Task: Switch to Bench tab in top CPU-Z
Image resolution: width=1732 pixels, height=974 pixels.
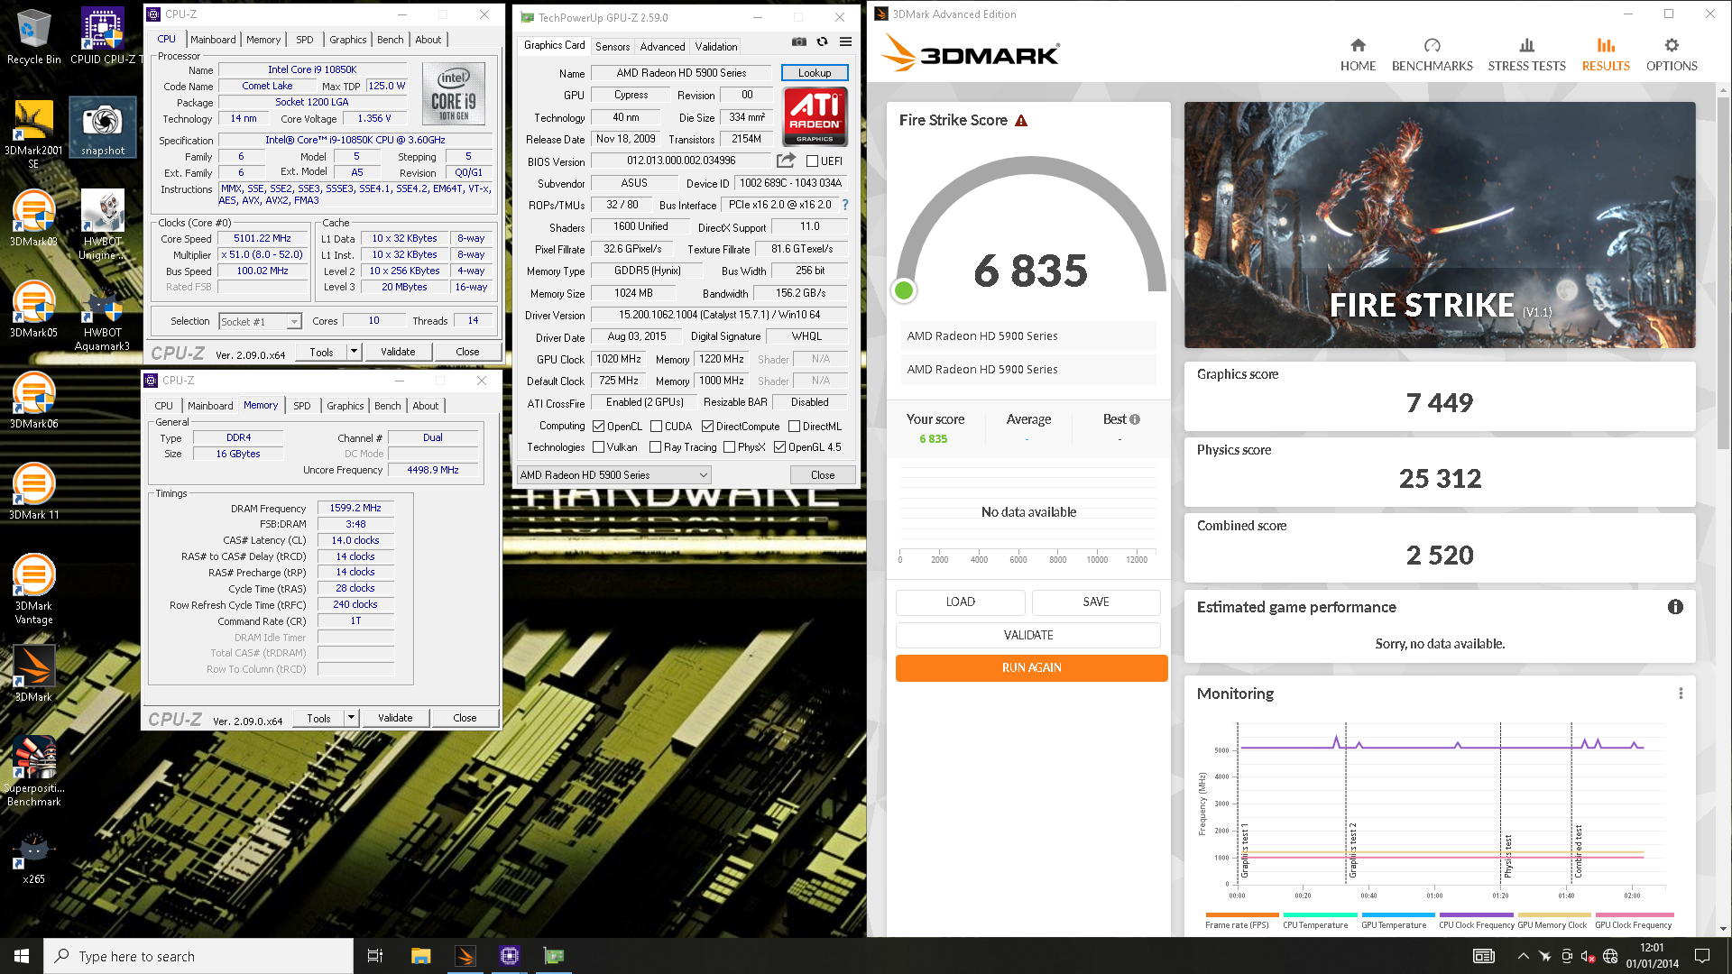Action: (390, 40)
